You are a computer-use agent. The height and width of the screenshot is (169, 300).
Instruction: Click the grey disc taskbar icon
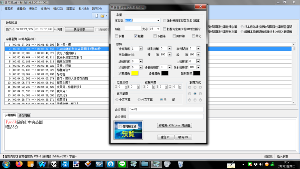[167, 164]
